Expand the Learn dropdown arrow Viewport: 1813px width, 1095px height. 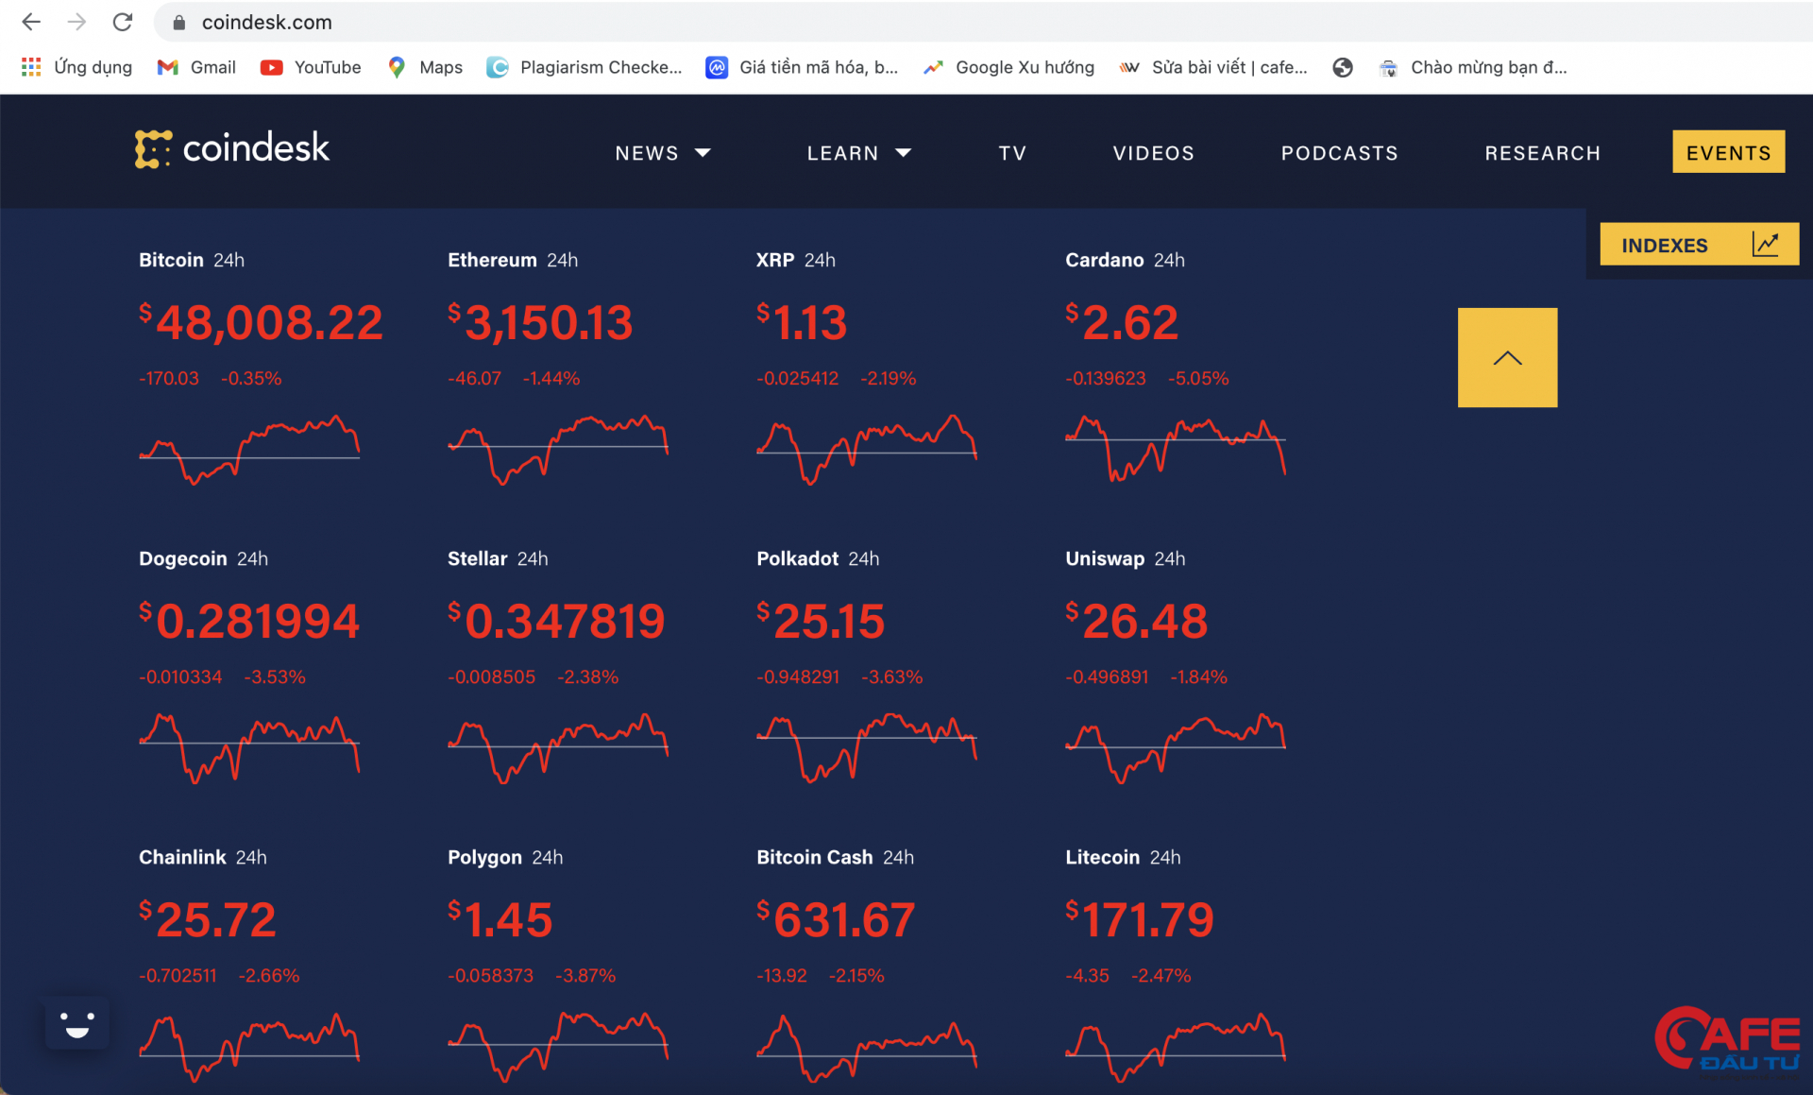[903, 153]
